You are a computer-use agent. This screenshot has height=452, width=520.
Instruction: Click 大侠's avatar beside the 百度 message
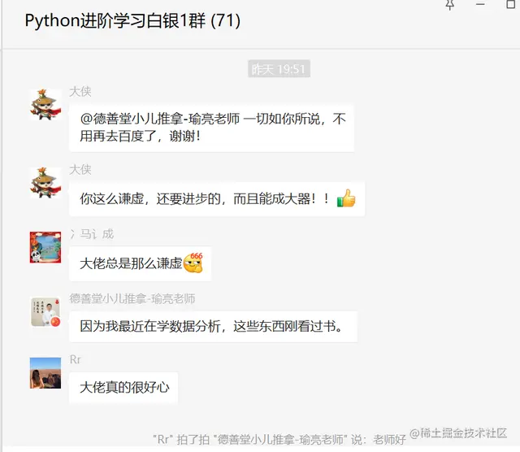coord(45,104)
